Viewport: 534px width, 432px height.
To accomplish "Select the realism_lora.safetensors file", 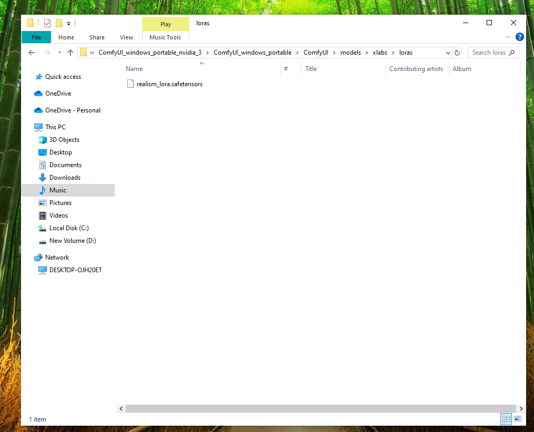I will coord(169,84).
